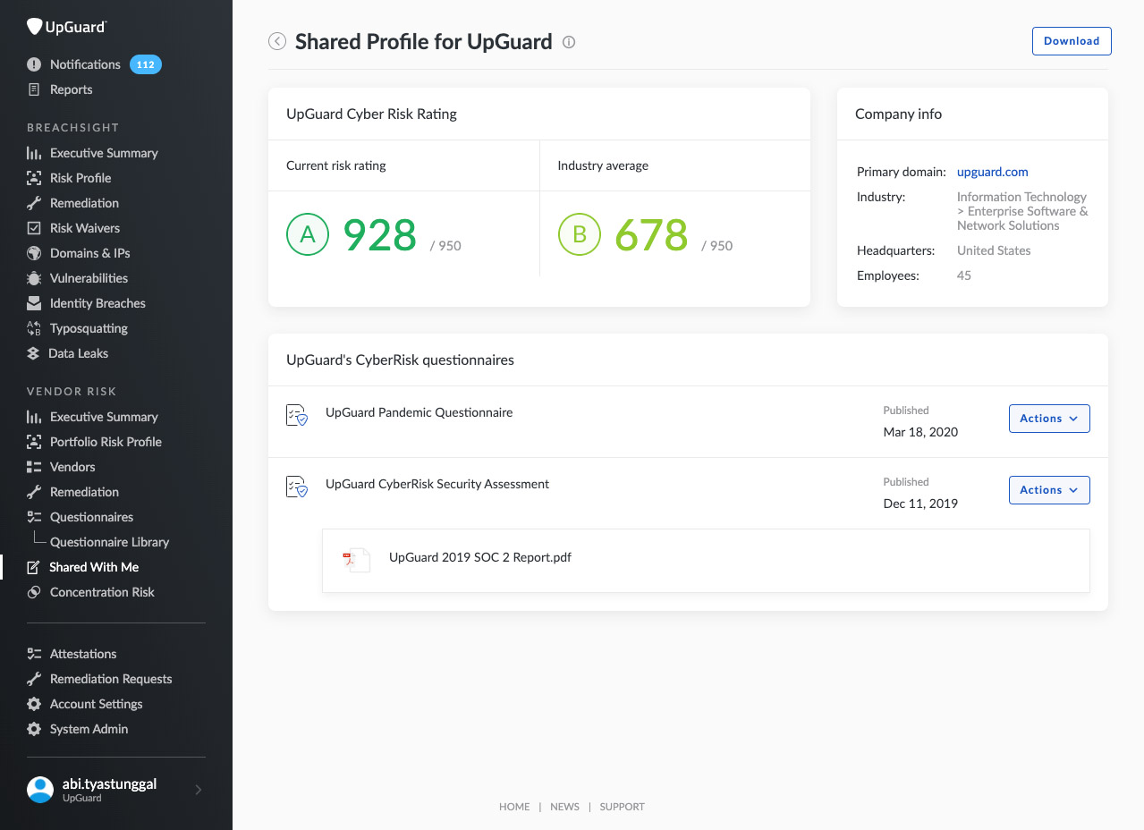Click the Shared With Me edit icon
The height and width of the screenshot is (830, 1144).
(x=33, y=567)
